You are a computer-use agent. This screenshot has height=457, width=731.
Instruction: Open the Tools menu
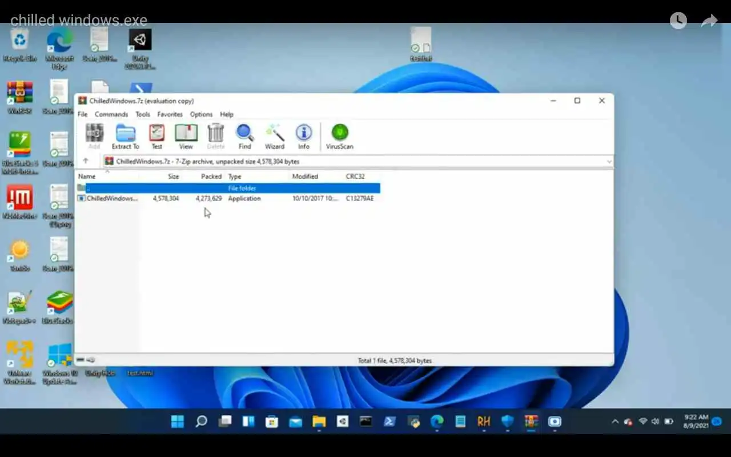[143, 114]
